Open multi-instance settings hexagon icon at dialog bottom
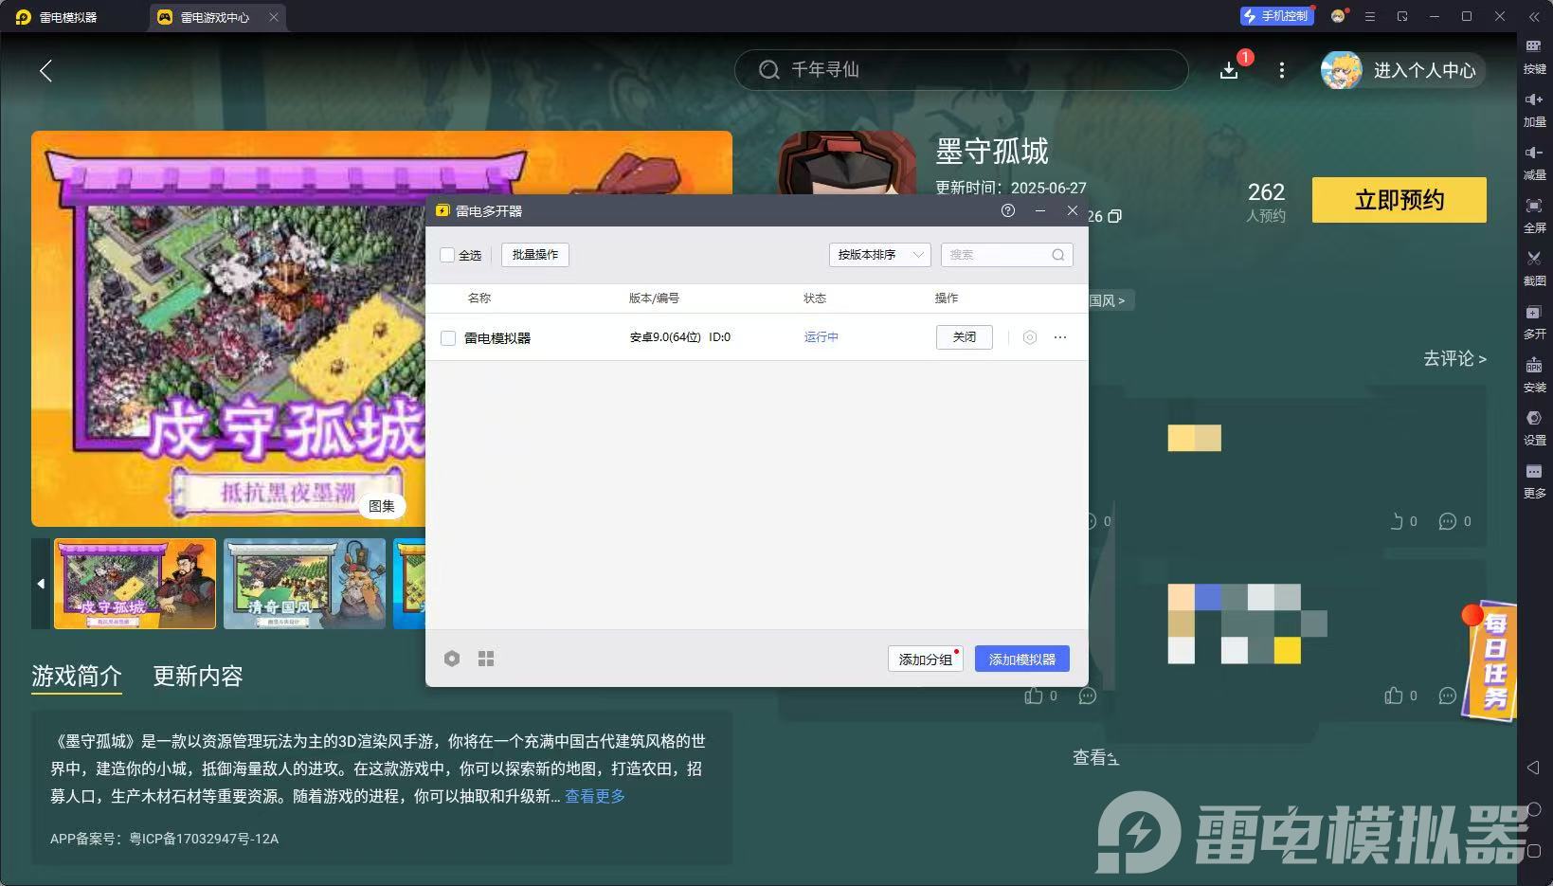The width and height of the screenshot is (1553, 886). point(452,659)
